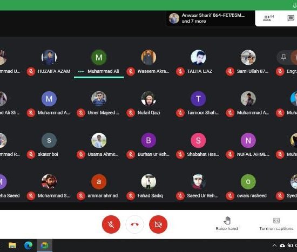Open the participants list showing 44 people
The height and width of the screenshot is (252, 297).
pos(268,18)
